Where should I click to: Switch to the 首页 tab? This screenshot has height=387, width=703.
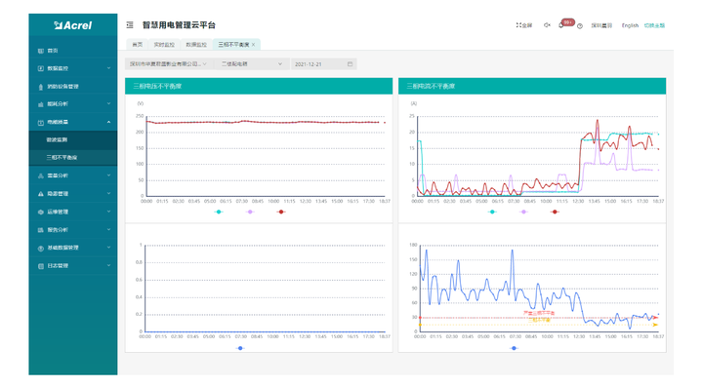coord(138,44)
